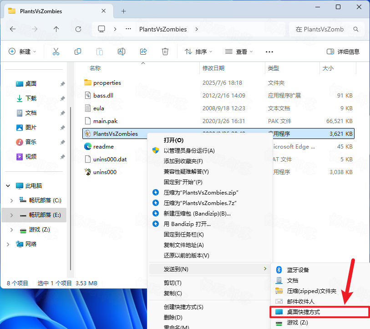Click chevron after the PC icon in address bar
This screenshot has height=329, width=370.
click(x=115, y=29)
